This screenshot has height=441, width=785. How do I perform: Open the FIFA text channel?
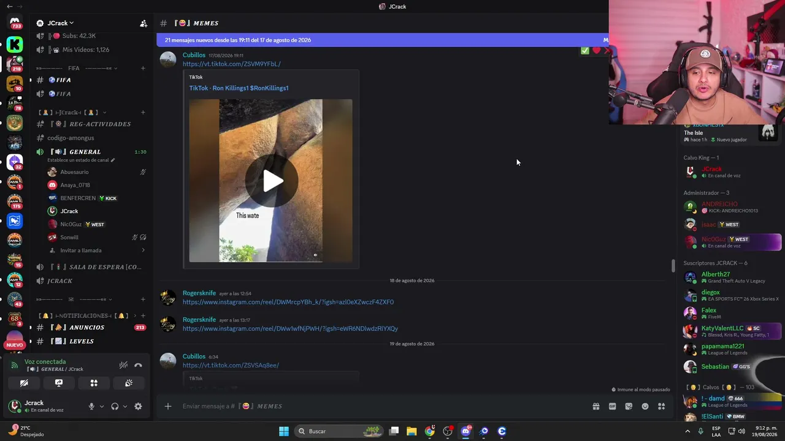[x=91, y=80]
